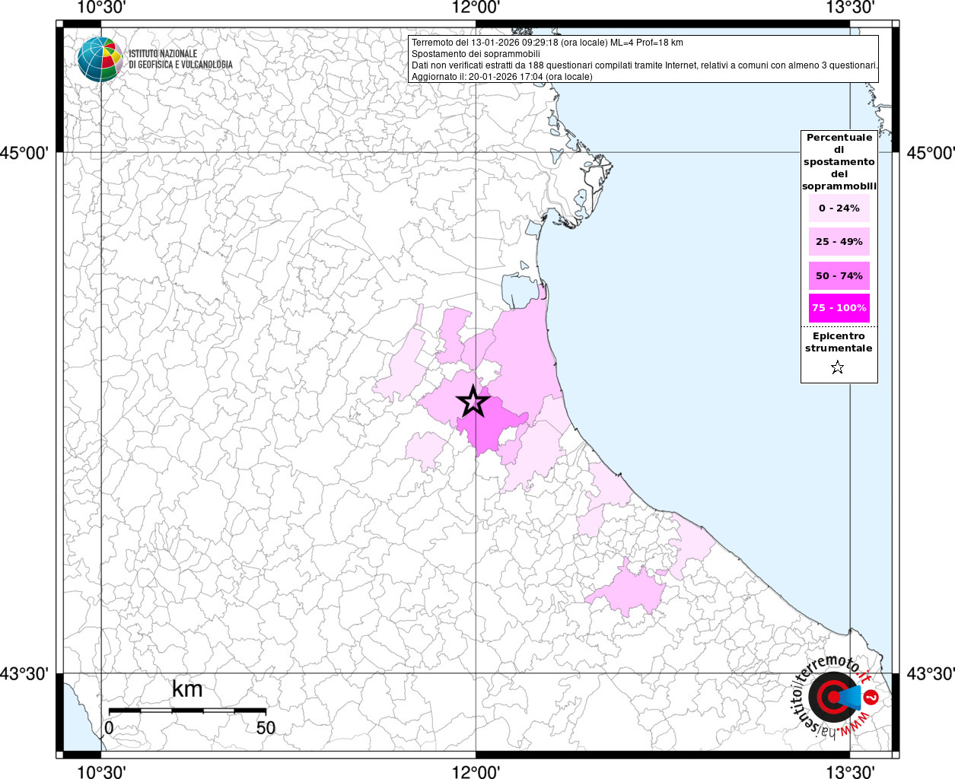
Task: Select the 0 - 24% legend swatch
Action: pos(839,208)
